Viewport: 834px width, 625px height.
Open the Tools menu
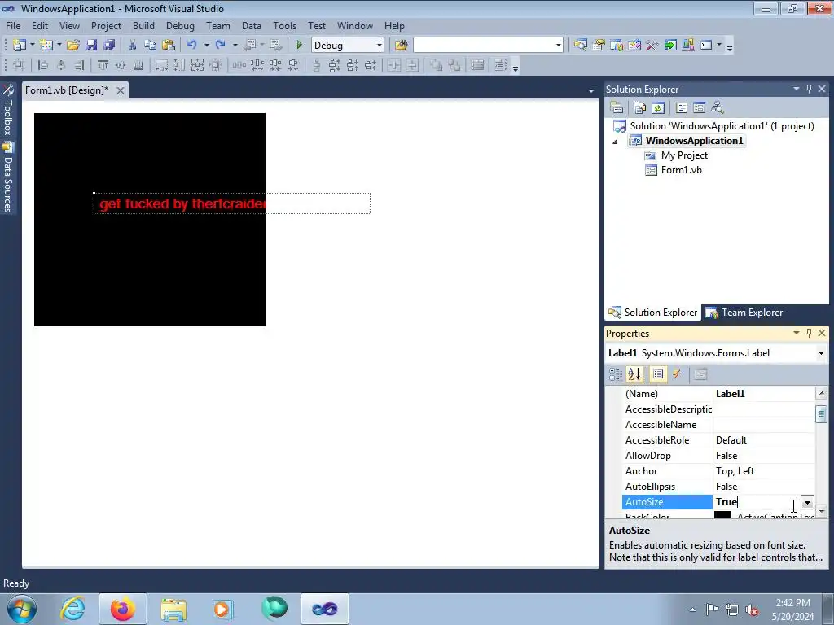(284, 25)
